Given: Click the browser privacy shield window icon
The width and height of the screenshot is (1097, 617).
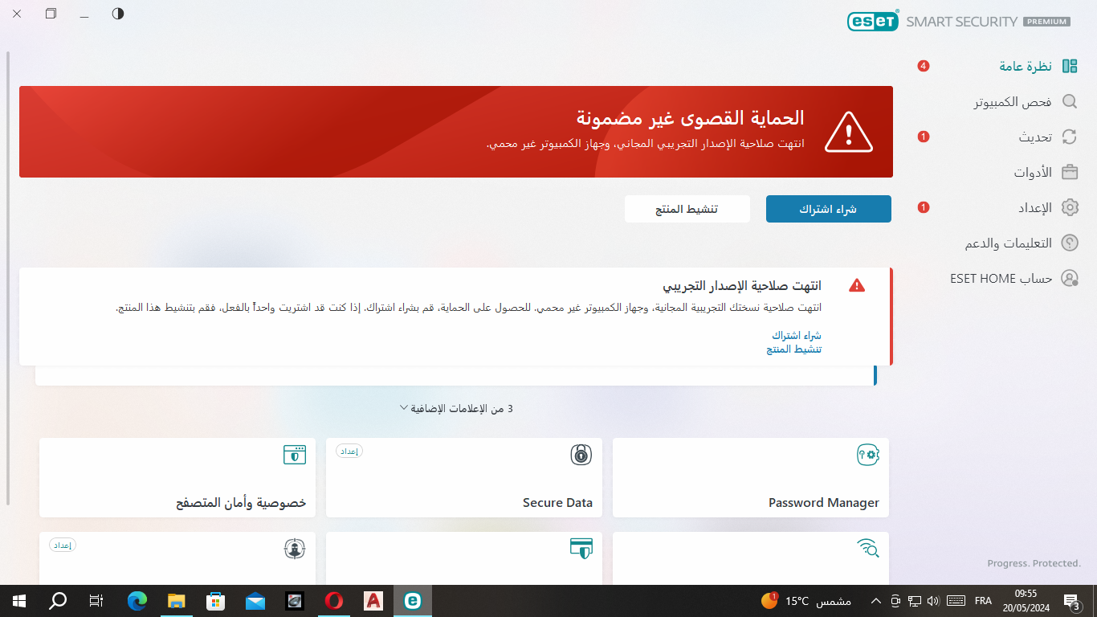Looking at the screenshot, I should click(x=295, y=455).
